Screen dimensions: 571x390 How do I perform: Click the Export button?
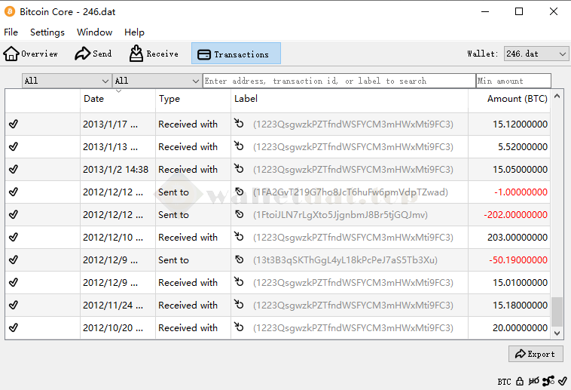coord(535,354)
